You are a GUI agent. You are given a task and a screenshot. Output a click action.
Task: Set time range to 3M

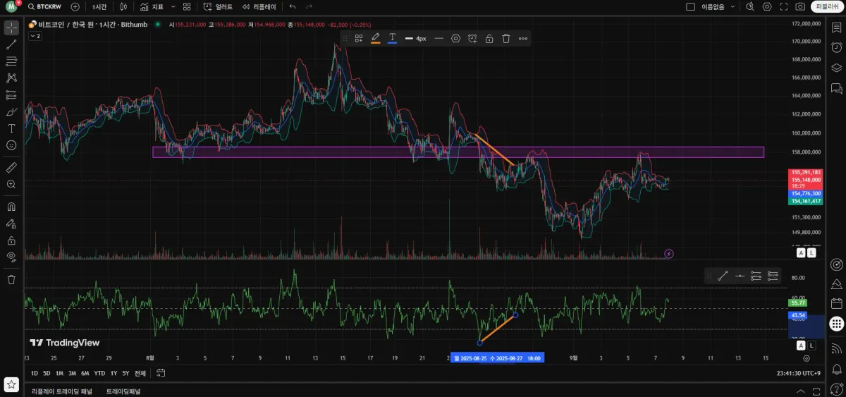click(72, 373)
